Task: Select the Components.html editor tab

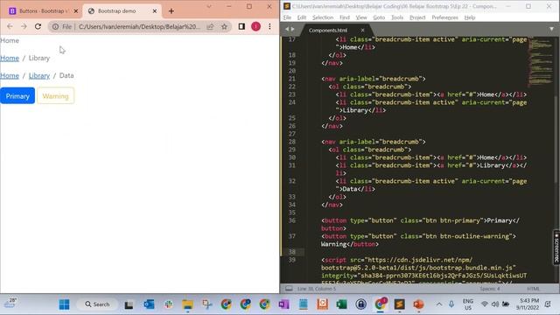Action: pyautogui.click(x=328, y=31)
